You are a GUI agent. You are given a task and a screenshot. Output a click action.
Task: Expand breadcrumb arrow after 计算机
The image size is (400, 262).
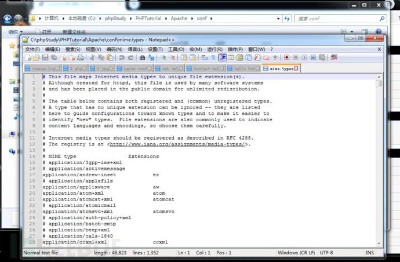[x=64, y=19]
